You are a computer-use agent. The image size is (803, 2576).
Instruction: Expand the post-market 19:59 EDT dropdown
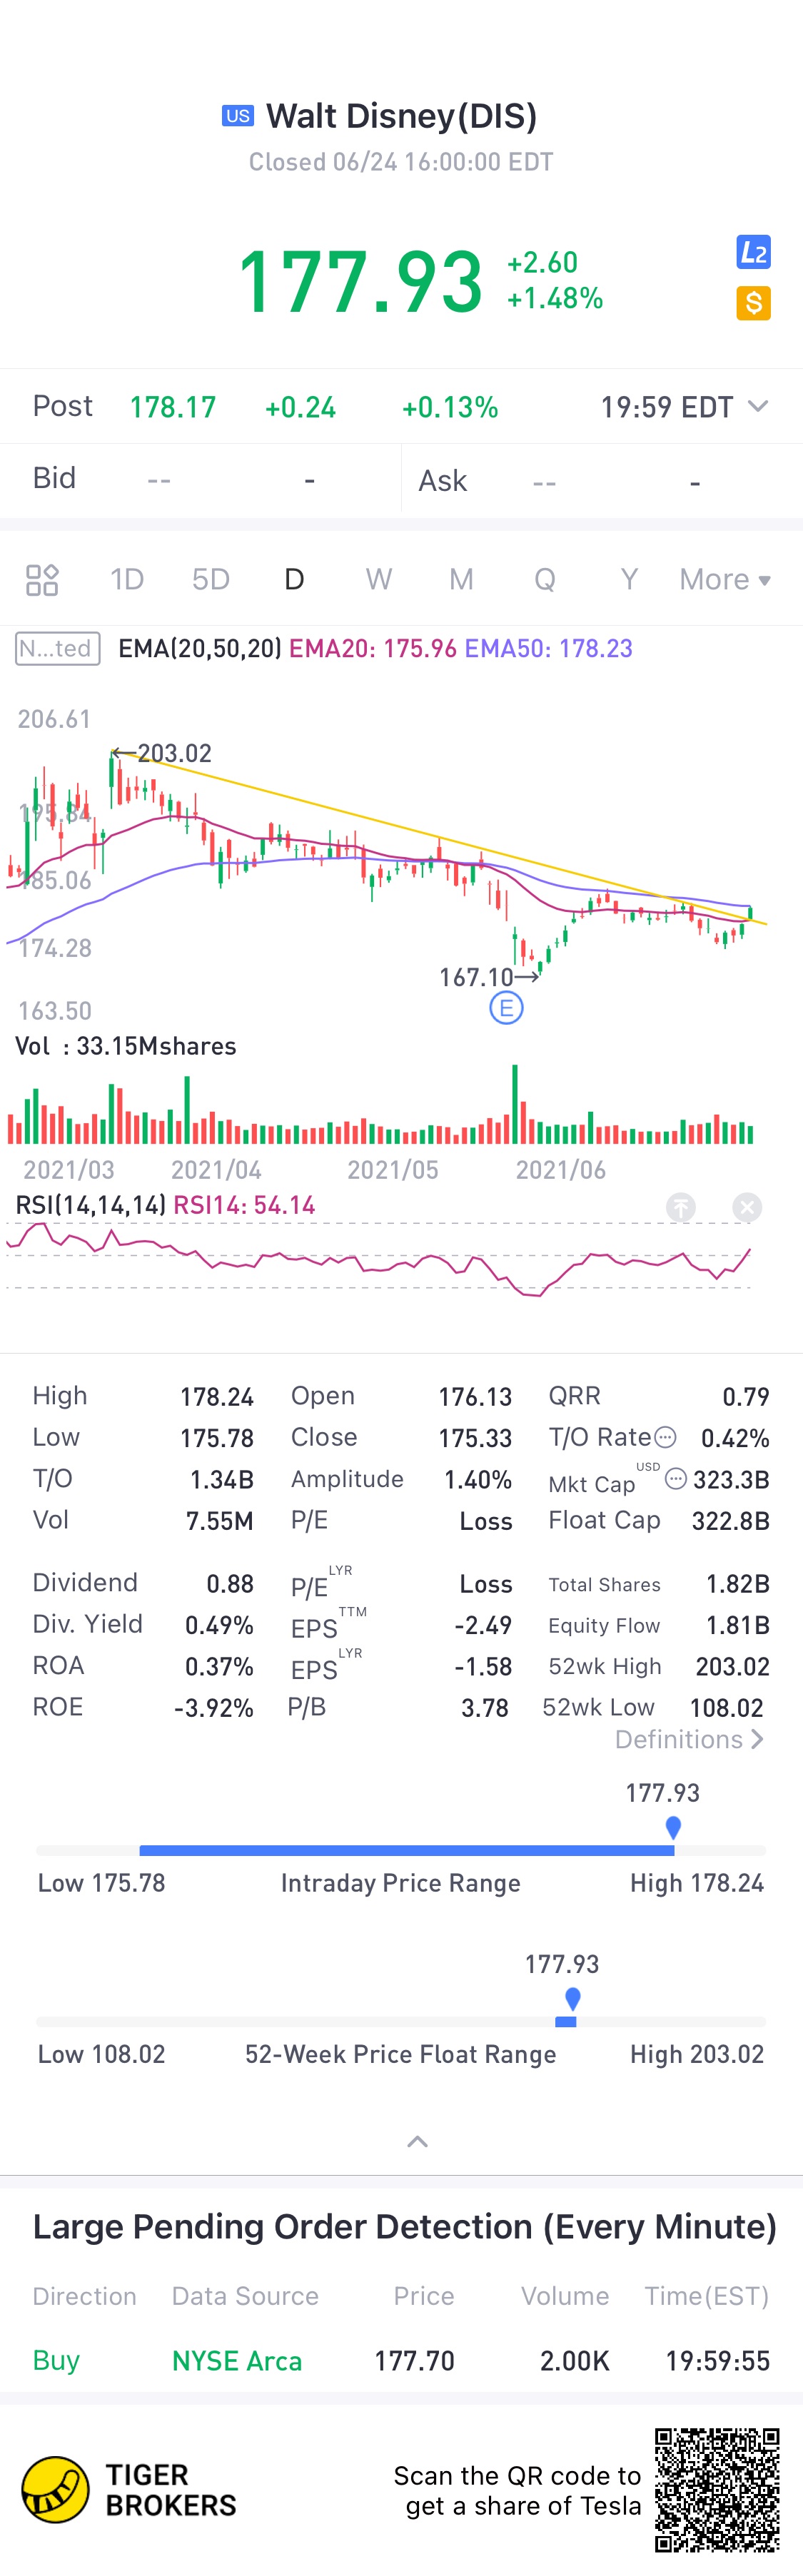click(x=684, y=407)
